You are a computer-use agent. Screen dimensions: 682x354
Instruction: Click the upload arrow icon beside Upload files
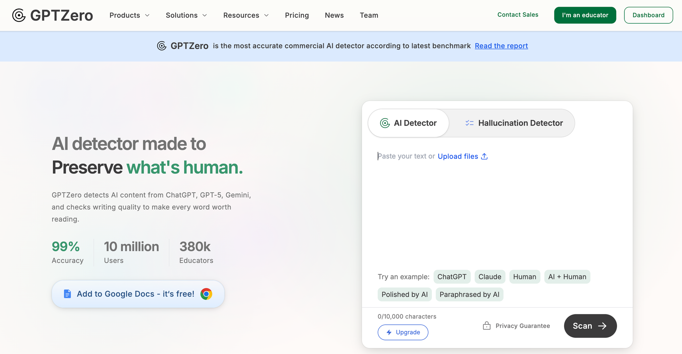click(485, 156)
